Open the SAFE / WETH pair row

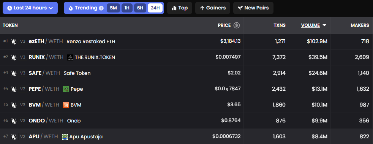[186, 73]
